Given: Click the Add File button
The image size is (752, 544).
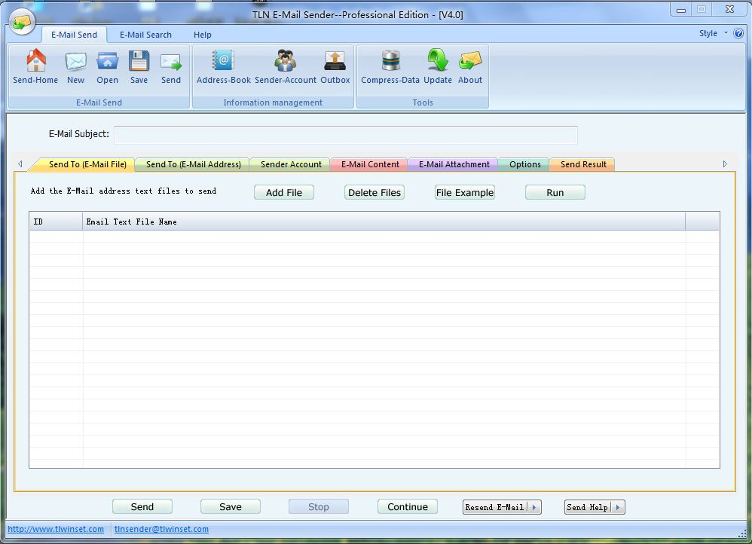Looking at the screenshot, I should [x=283, y=192].
